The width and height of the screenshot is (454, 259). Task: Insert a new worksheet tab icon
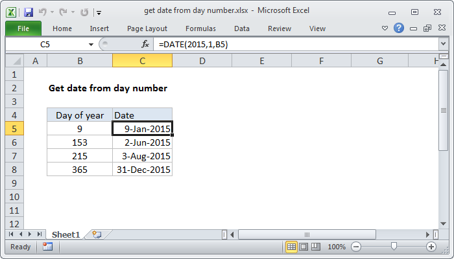tap(97, 234)
